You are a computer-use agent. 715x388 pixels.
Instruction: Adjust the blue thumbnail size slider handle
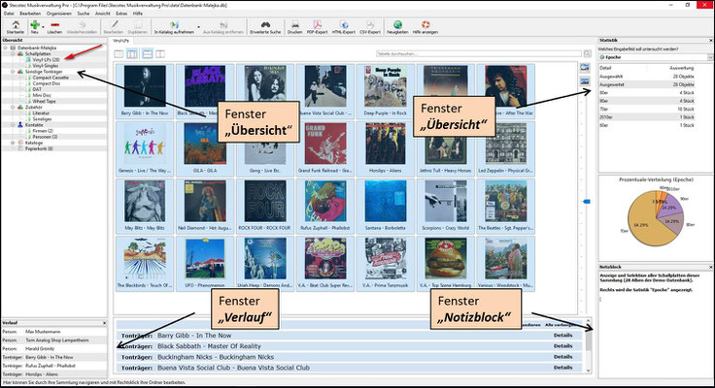pyautogui.click(x=587, y=201)
